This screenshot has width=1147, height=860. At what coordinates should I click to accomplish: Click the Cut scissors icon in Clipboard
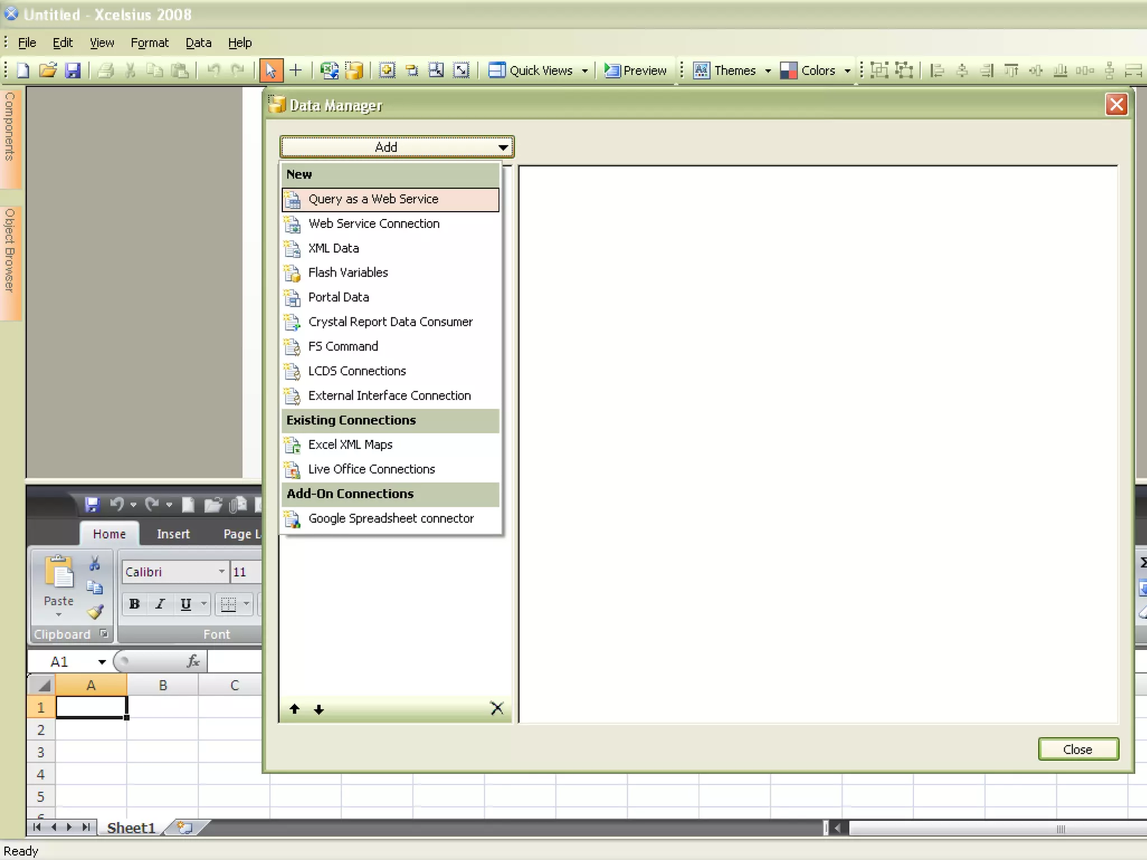(95, 563)
